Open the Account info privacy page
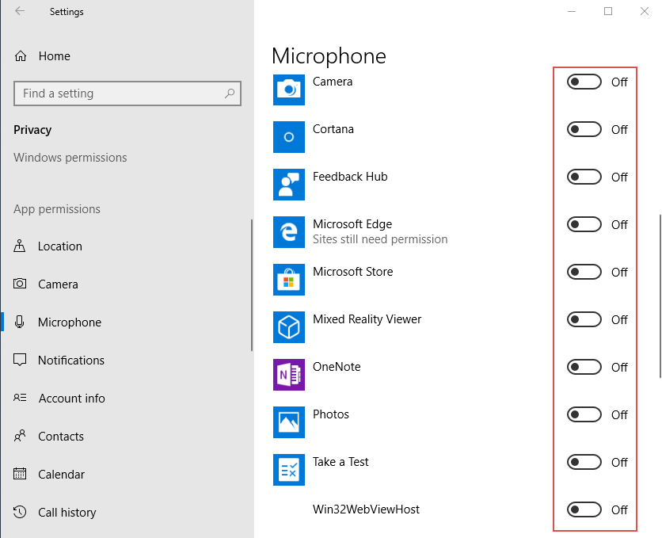Viewport: 662px width, 538px height. (127, 399)
